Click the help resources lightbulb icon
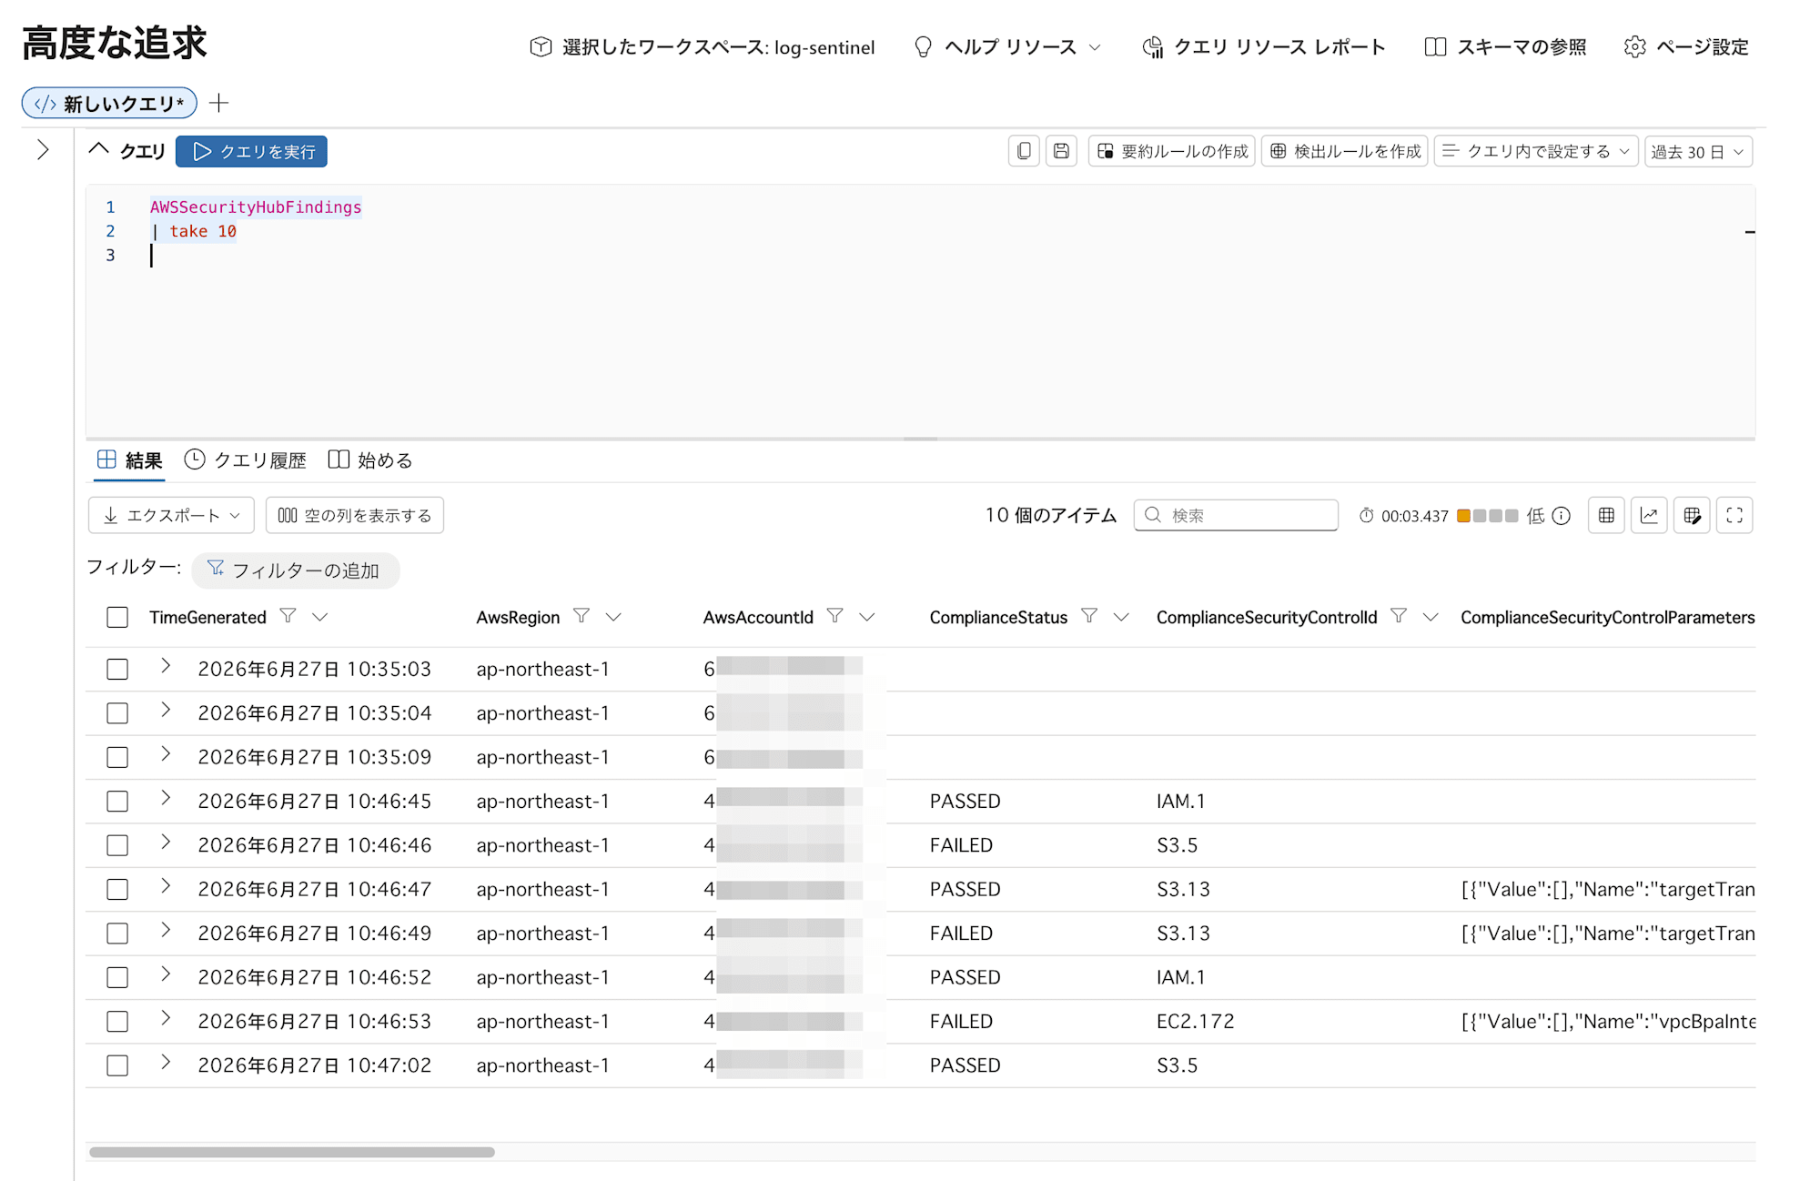 923,46
